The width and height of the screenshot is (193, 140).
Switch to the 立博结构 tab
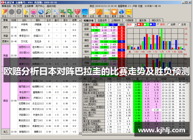[x=116, y=20]
